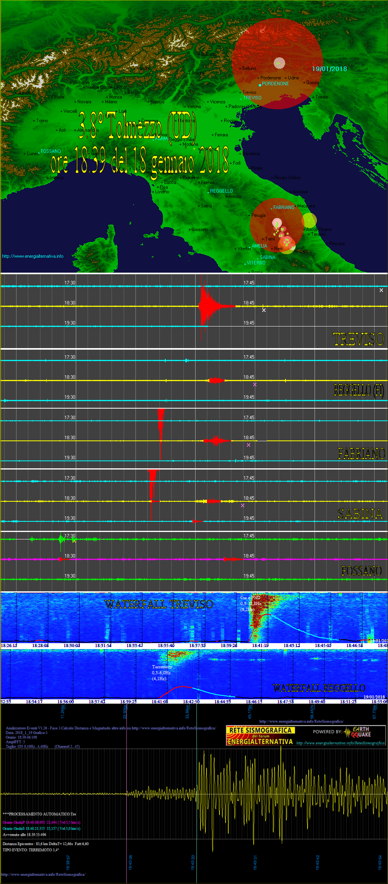The width and height of the screenshot is (388, 884).
Task: Click 'Terremoto 0,3-6,0Hz' annotation on REGGELLO waterfall
Action: (162, 673)
